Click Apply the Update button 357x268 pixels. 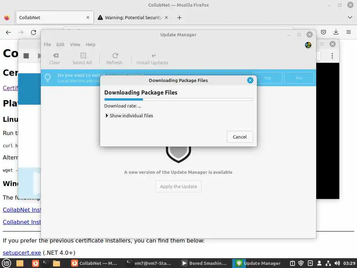[178, 186]
